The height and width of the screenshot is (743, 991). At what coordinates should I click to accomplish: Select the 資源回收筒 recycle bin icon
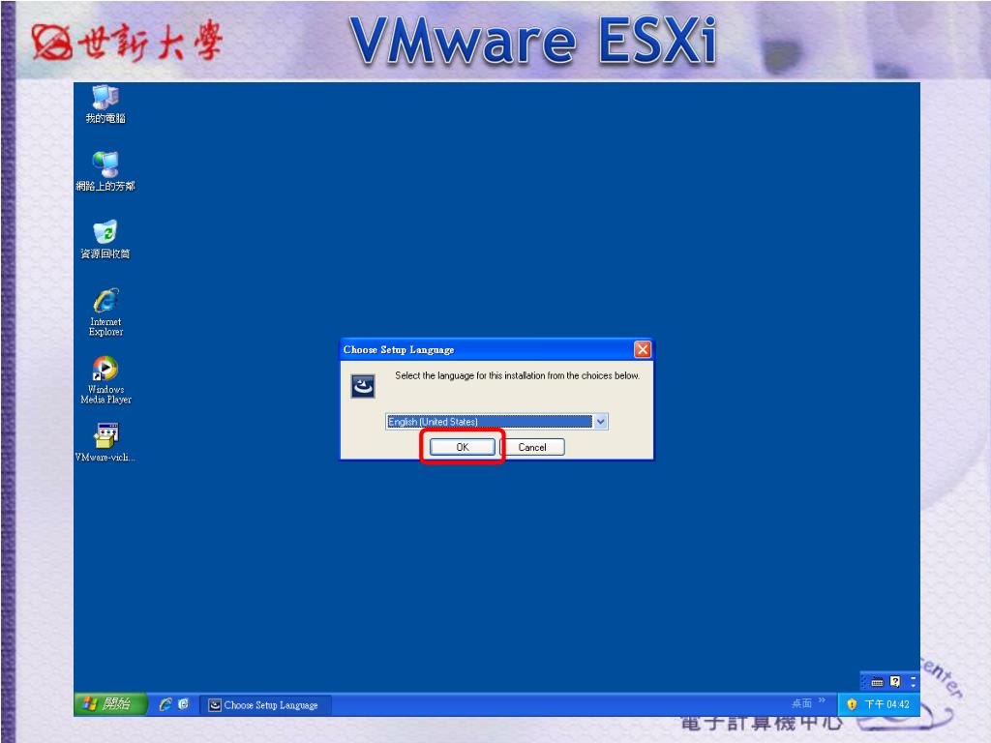tap(105, 240)
